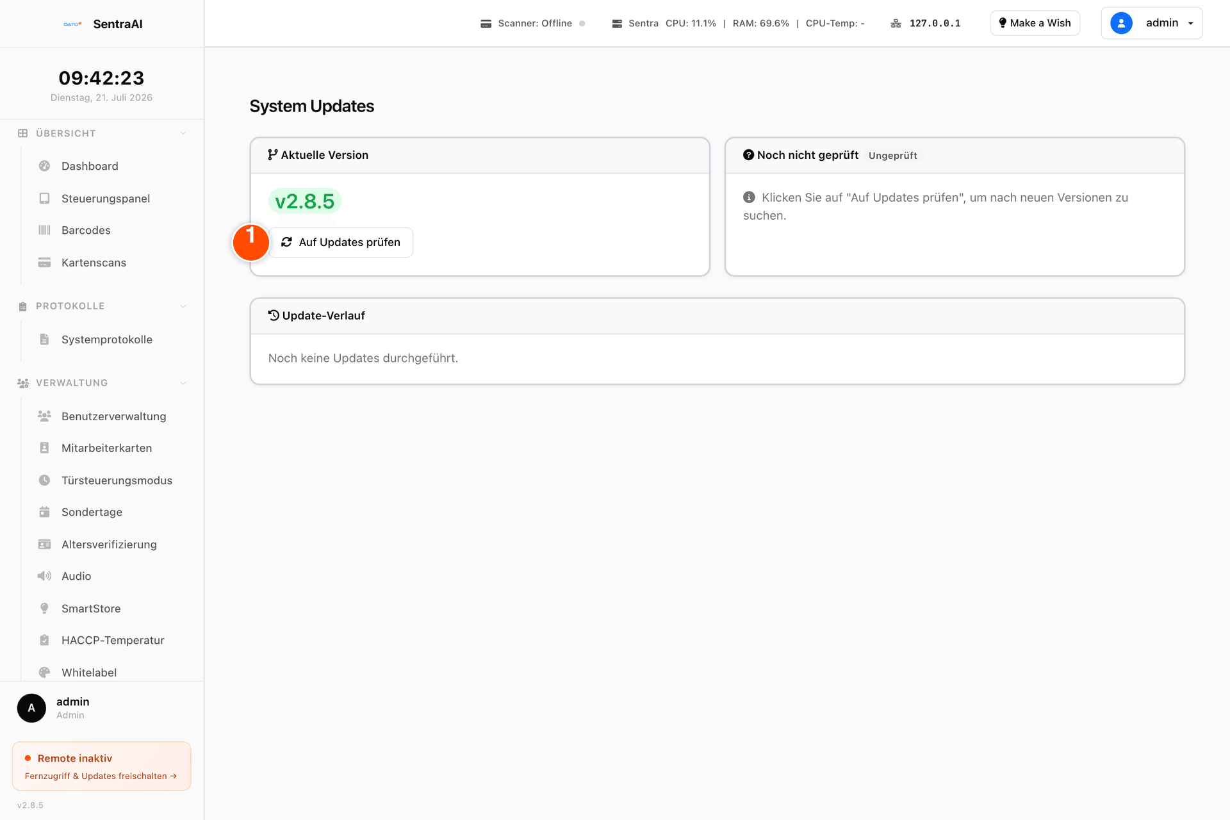Click the Ungeprüft status badge
The width and height of the screenshot is (1230, 820).
[x=892, y=156]
